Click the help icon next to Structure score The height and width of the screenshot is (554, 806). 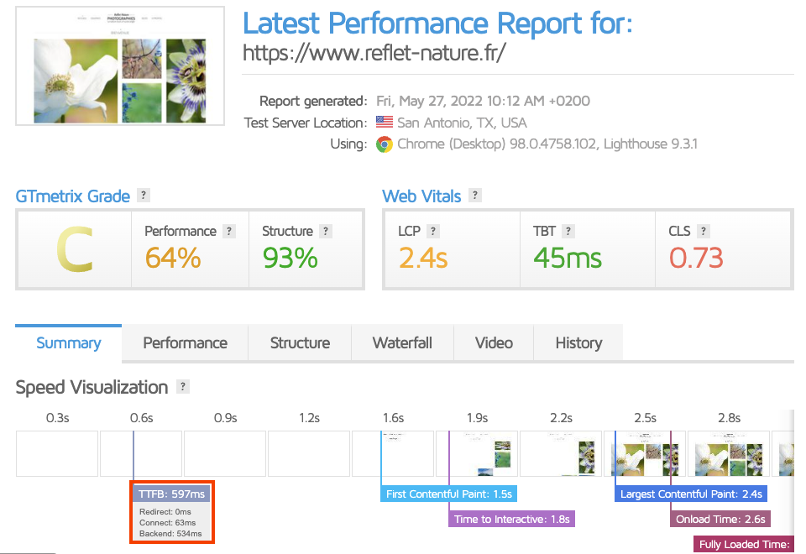pyautogui.click(x=326, y=232)
